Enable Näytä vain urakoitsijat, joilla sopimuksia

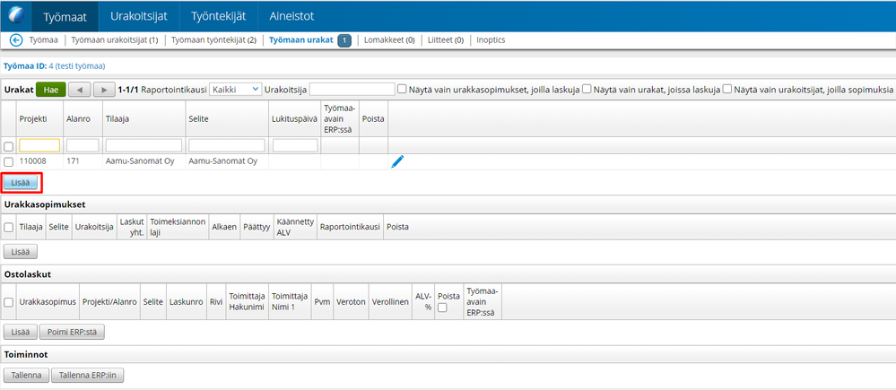point(727,89)
